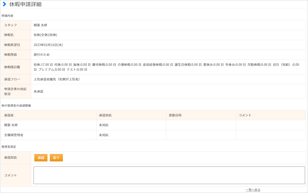Select the staff name 関東 太郎 in 申請内容
The width and height of the screenshot is (308, 193).
pyautogui.click(x=40, y=25)
